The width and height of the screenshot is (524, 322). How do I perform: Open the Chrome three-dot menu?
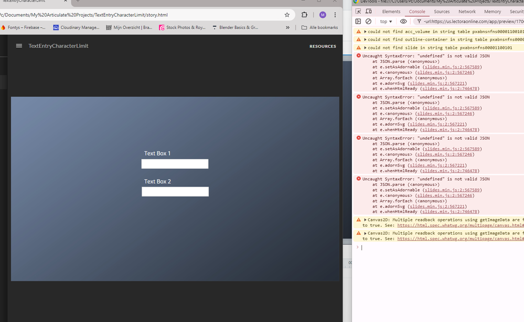pos(335,15)
